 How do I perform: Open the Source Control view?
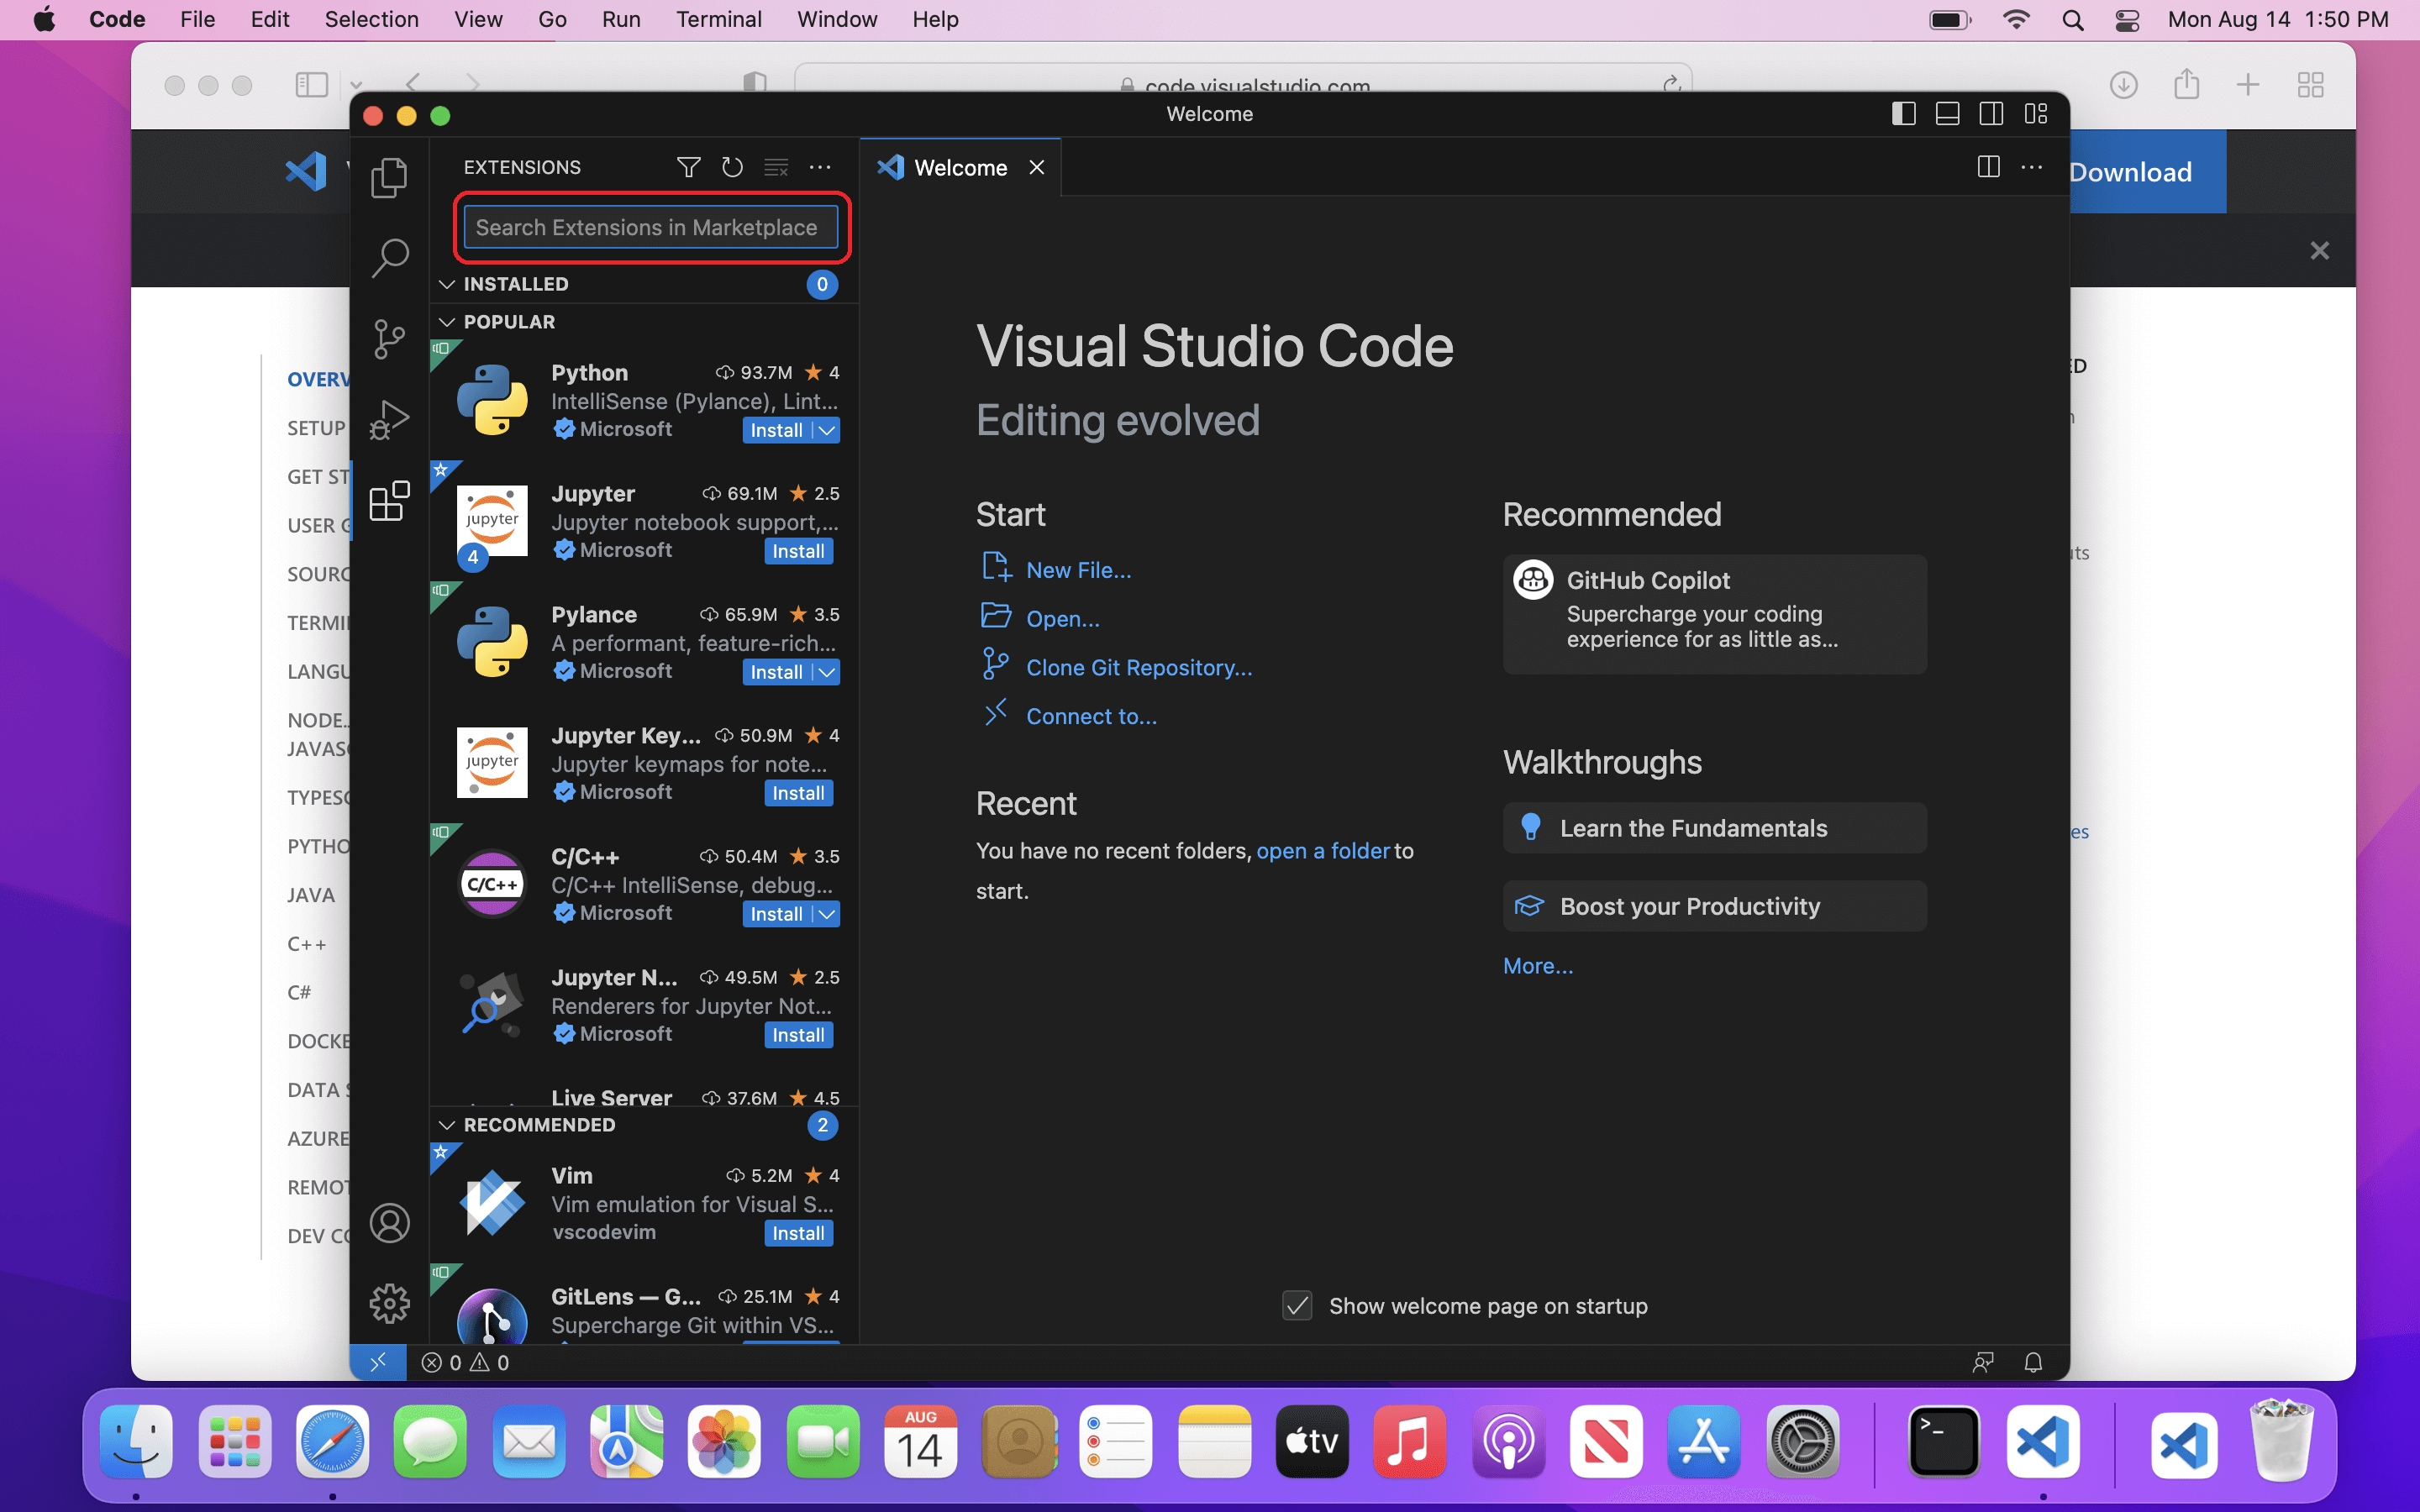click(x=389, y=338)
